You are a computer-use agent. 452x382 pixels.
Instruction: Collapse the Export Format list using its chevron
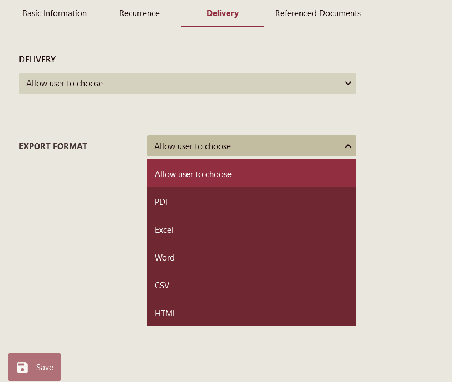coord(348,146)
